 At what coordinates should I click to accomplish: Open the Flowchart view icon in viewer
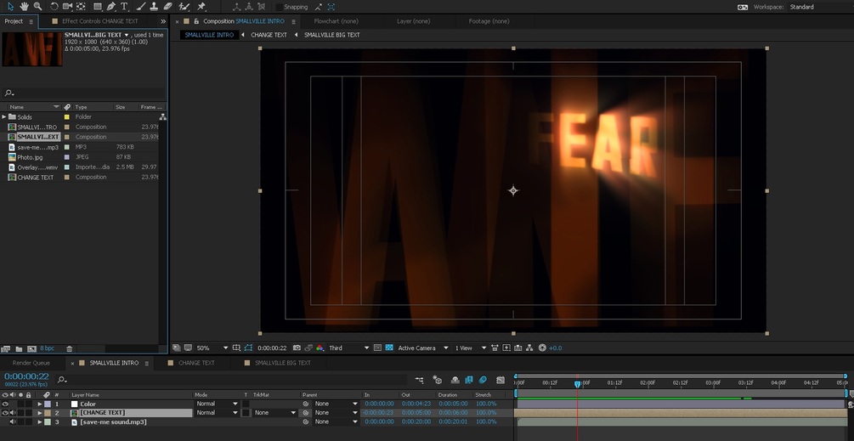530,348
